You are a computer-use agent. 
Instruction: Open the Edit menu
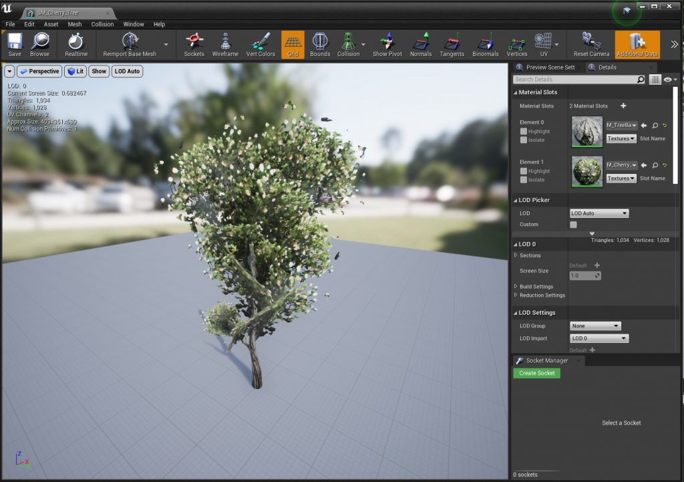[x=29, y=24]
